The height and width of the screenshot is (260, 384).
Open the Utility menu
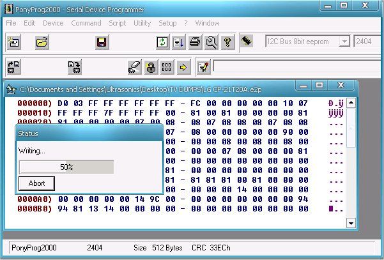point(142,23)
